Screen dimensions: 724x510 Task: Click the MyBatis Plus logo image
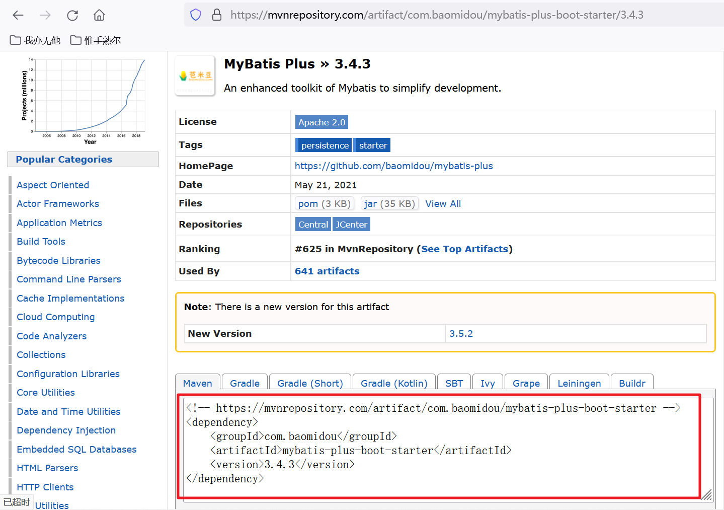pos(195,76)
